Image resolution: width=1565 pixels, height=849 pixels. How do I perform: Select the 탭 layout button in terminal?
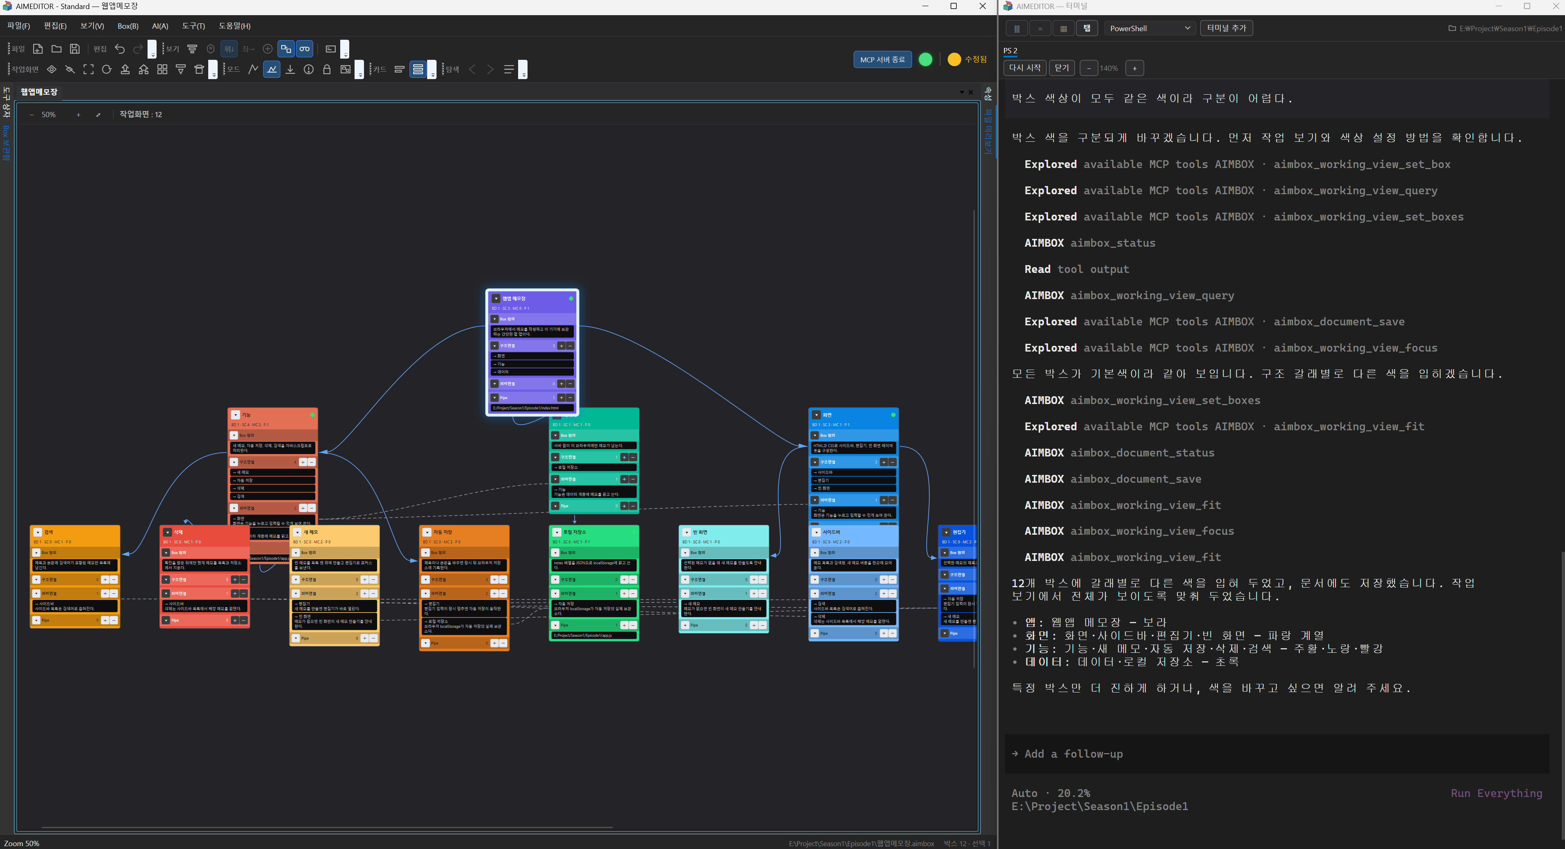click(x=1087, y=28)
